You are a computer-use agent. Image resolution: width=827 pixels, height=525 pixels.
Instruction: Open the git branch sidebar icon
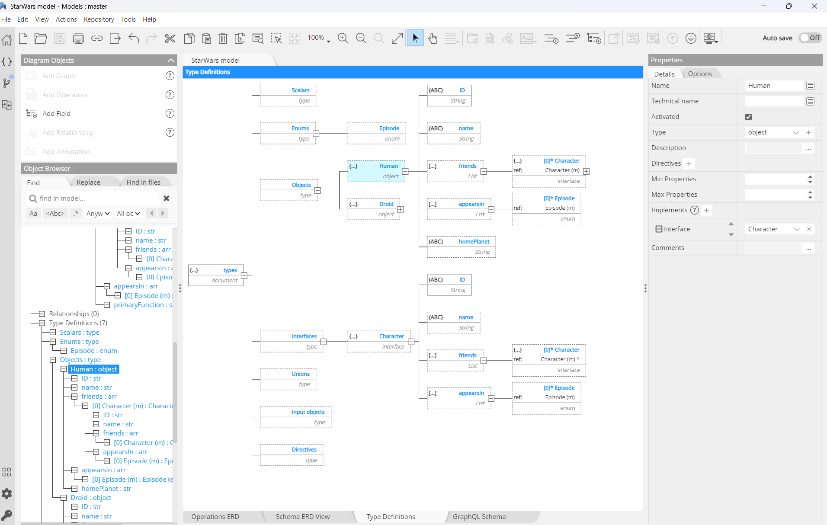(6, 83)
